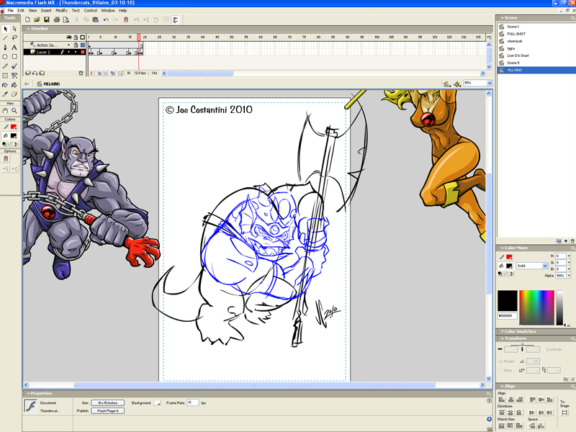Select the Eraser tool
This screenshot has height=432, width=576.
click(14, 94)
